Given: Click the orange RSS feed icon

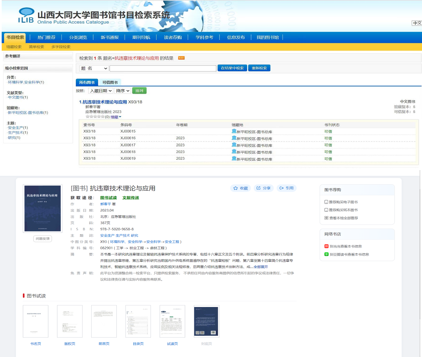Looking at the screenshot, I should (x=181, y=58).
